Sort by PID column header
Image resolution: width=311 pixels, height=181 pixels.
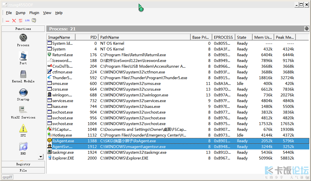(x=87, y=37)
